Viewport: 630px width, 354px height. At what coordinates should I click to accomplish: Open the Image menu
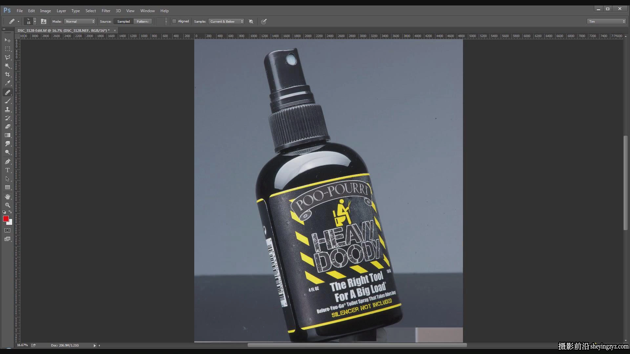point(46,11)
